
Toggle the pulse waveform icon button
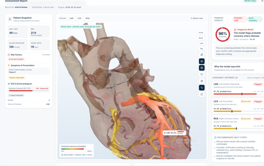coord(201,88)
